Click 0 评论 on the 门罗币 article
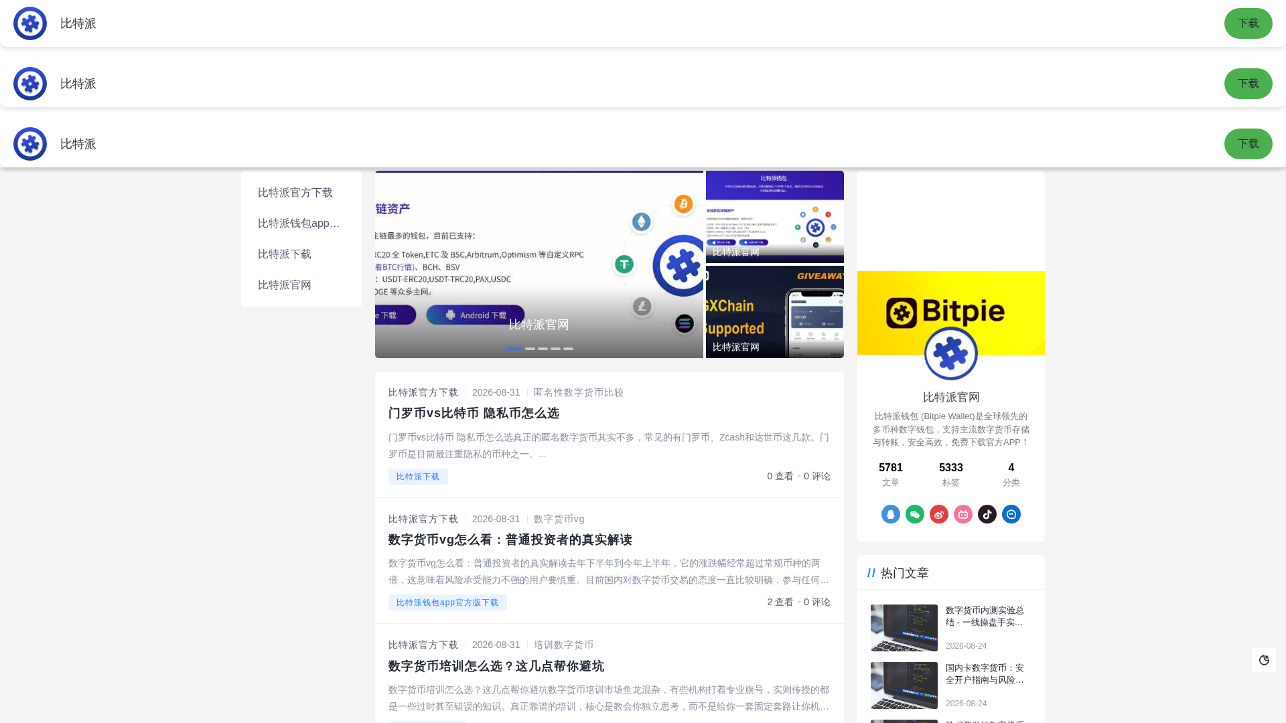1286x723 pixels. click(x=817, y=476)
